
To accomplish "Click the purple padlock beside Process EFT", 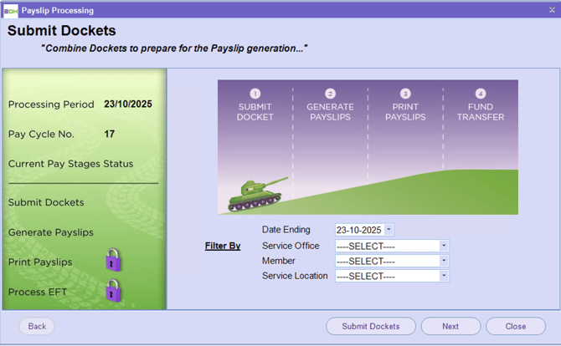I will 113,291.
